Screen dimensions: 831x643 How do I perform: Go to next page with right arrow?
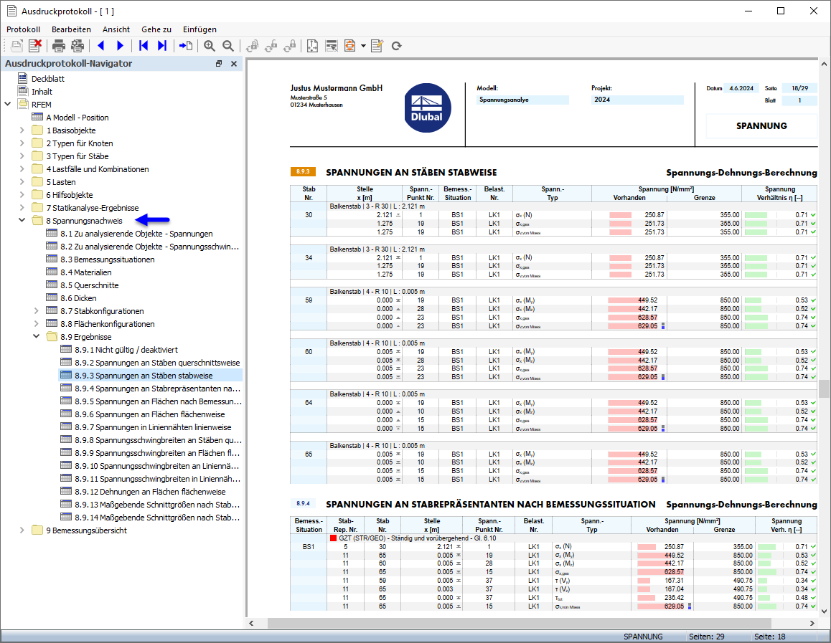[x=121, y=46]
